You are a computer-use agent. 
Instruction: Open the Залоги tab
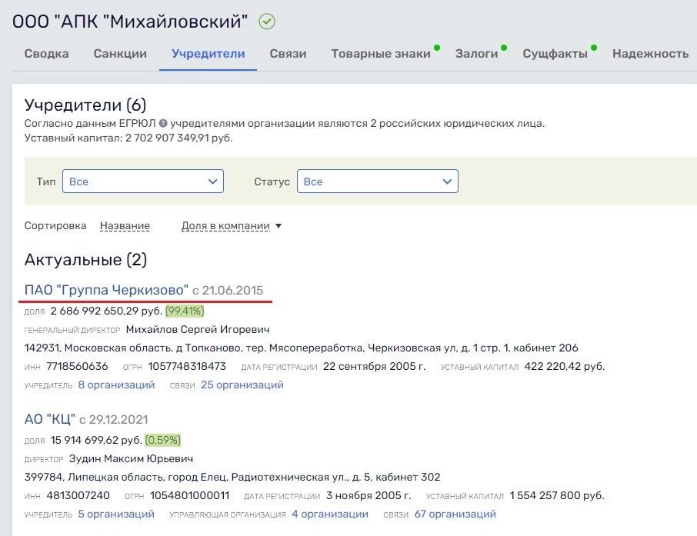click(476, 54)
